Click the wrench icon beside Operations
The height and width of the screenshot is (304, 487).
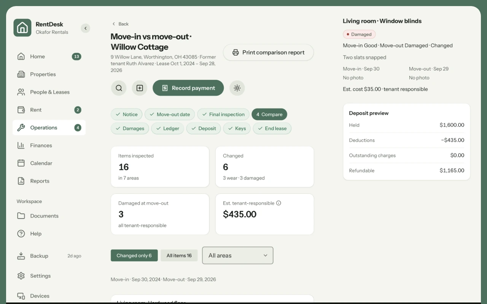pos(21,128)
